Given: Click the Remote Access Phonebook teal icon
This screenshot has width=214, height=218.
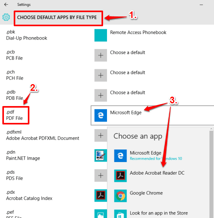Looking at the screenshot, I should [x=101, y=35].
